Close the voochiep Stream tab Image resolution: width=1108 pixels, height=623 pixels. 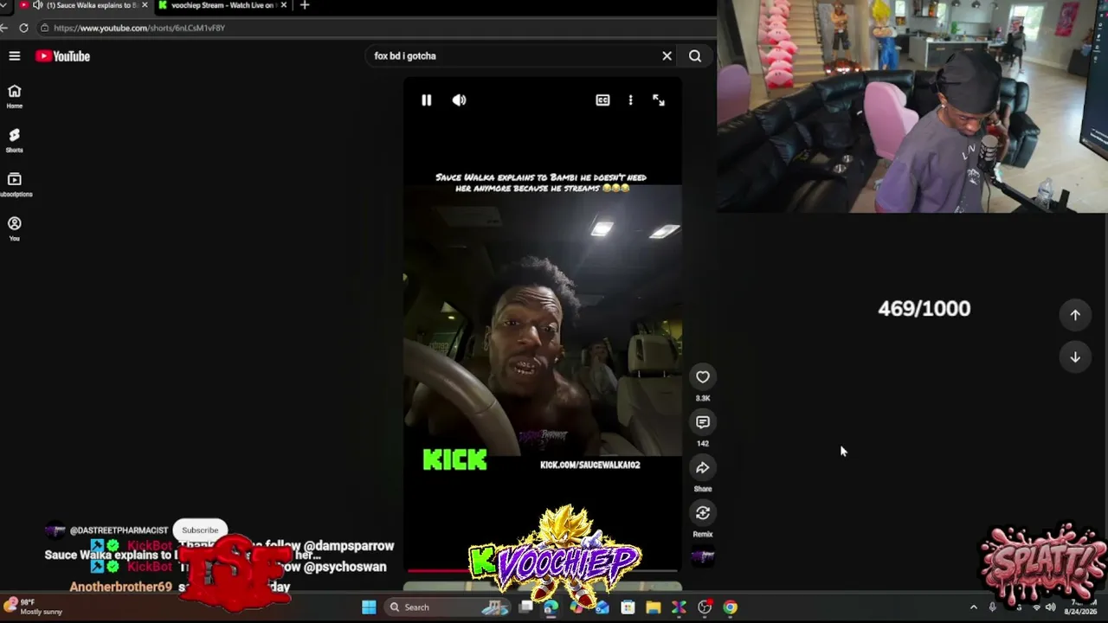point(283,5)
